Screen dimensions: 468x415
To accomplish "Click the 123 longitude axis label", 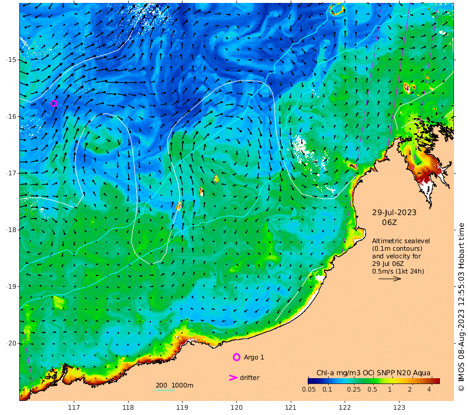I will click(x=399, y=407).
